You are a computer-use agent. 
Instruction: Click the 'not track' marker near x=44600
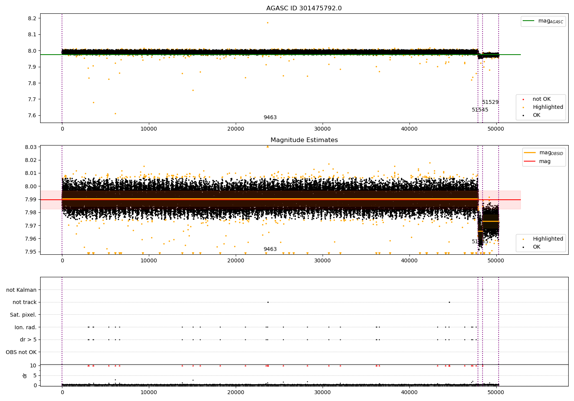point(449,302)
